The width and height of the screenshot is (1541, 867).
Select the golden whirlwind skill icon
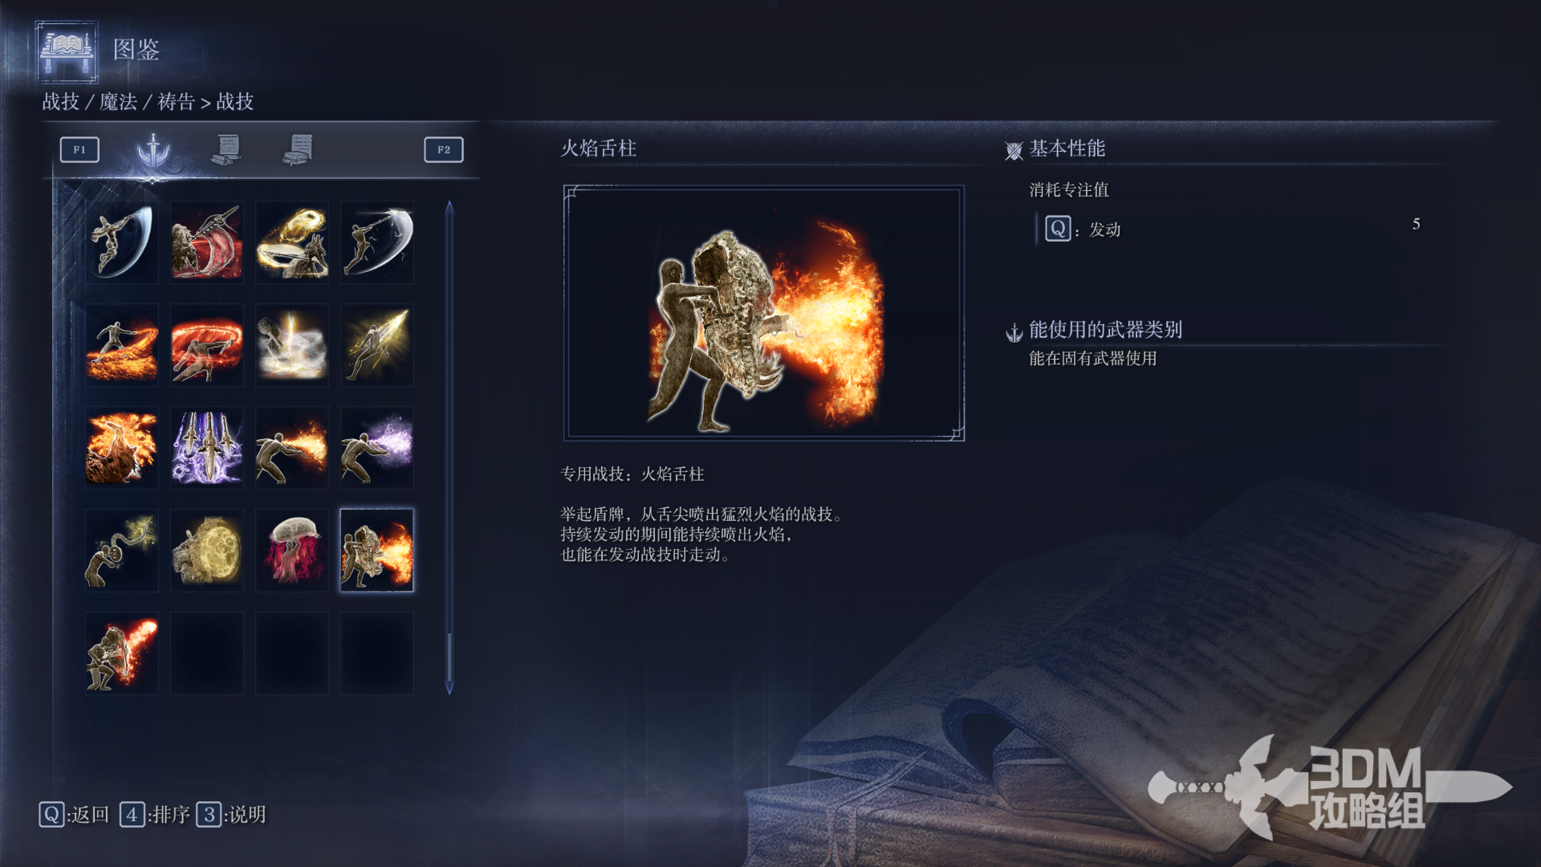pos(292,242)
